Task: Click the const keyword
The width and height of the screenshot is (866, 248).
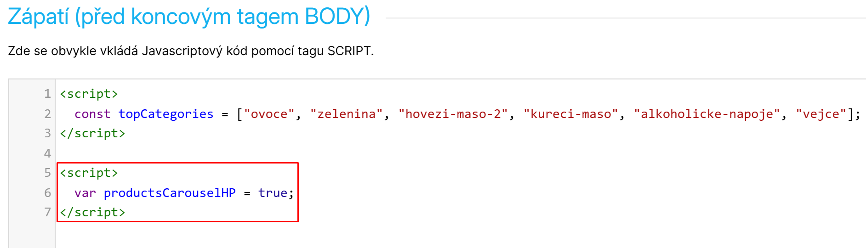Action: click(x=92, y=114)
